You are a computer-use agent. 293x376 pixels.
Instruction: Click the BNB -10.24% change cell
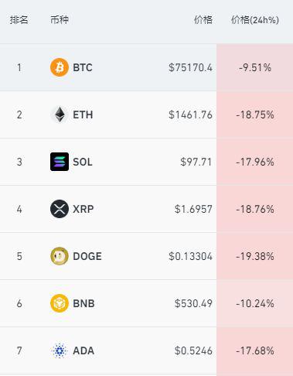coord(255,303)
